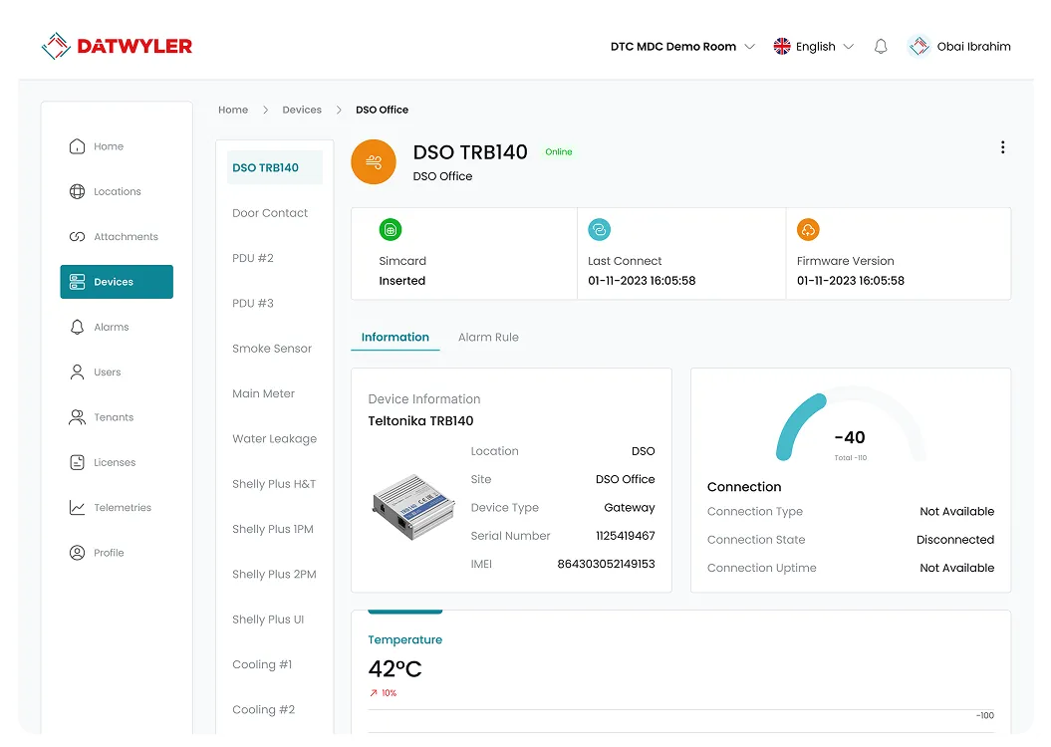The image size is (1051, 747).
Task: Click the Alarms bell icon in sidebar
Action: [77, 327]
